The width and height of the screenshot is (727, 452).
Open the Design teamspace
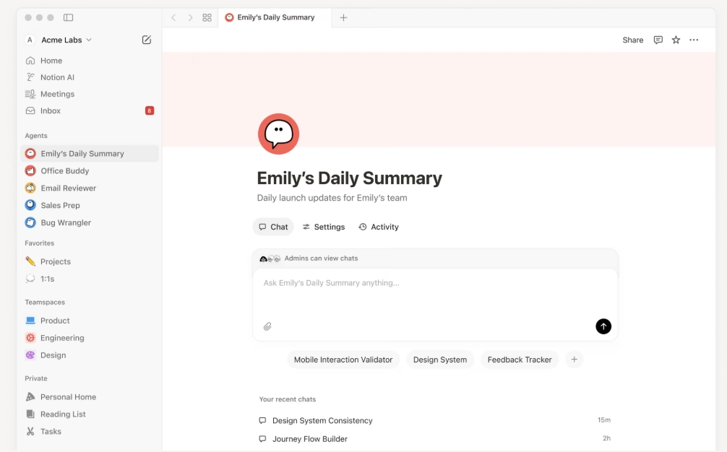90,355
